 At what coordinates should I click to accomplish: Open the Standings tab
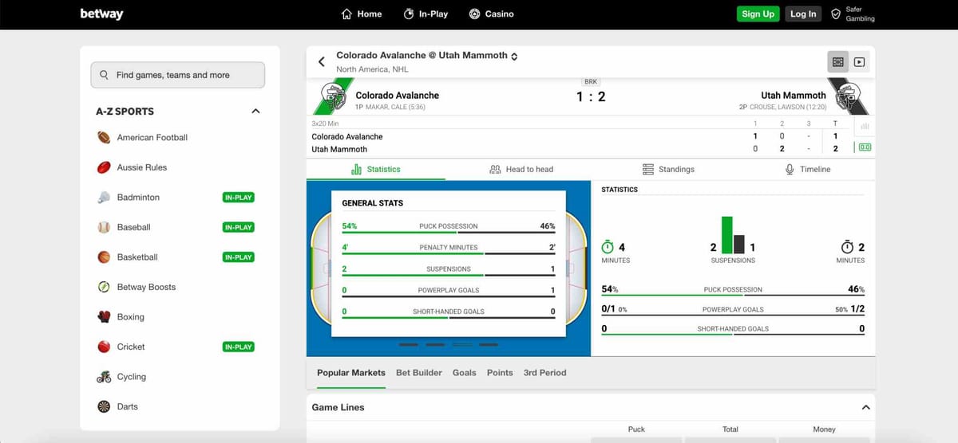tap(668, 169)
